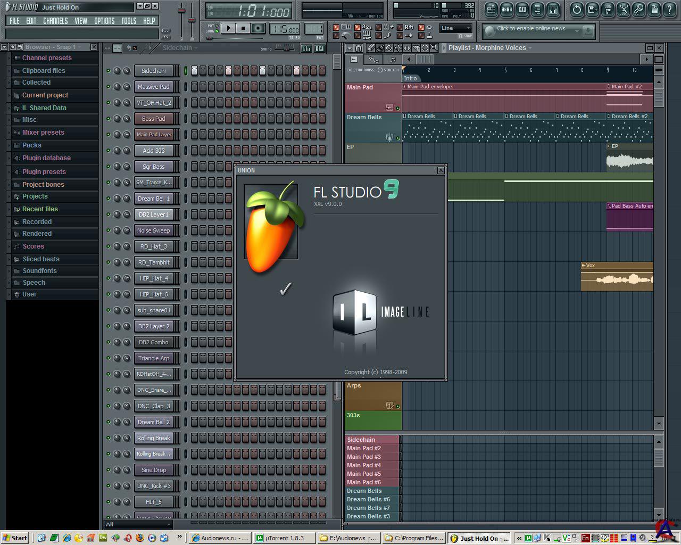This screenshot has height=545, width=681.
Task: Click the help question mark icon
Action: point(669,9)
